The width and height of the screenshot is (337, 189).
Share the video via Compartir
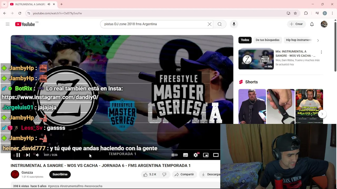coord(184,174)
